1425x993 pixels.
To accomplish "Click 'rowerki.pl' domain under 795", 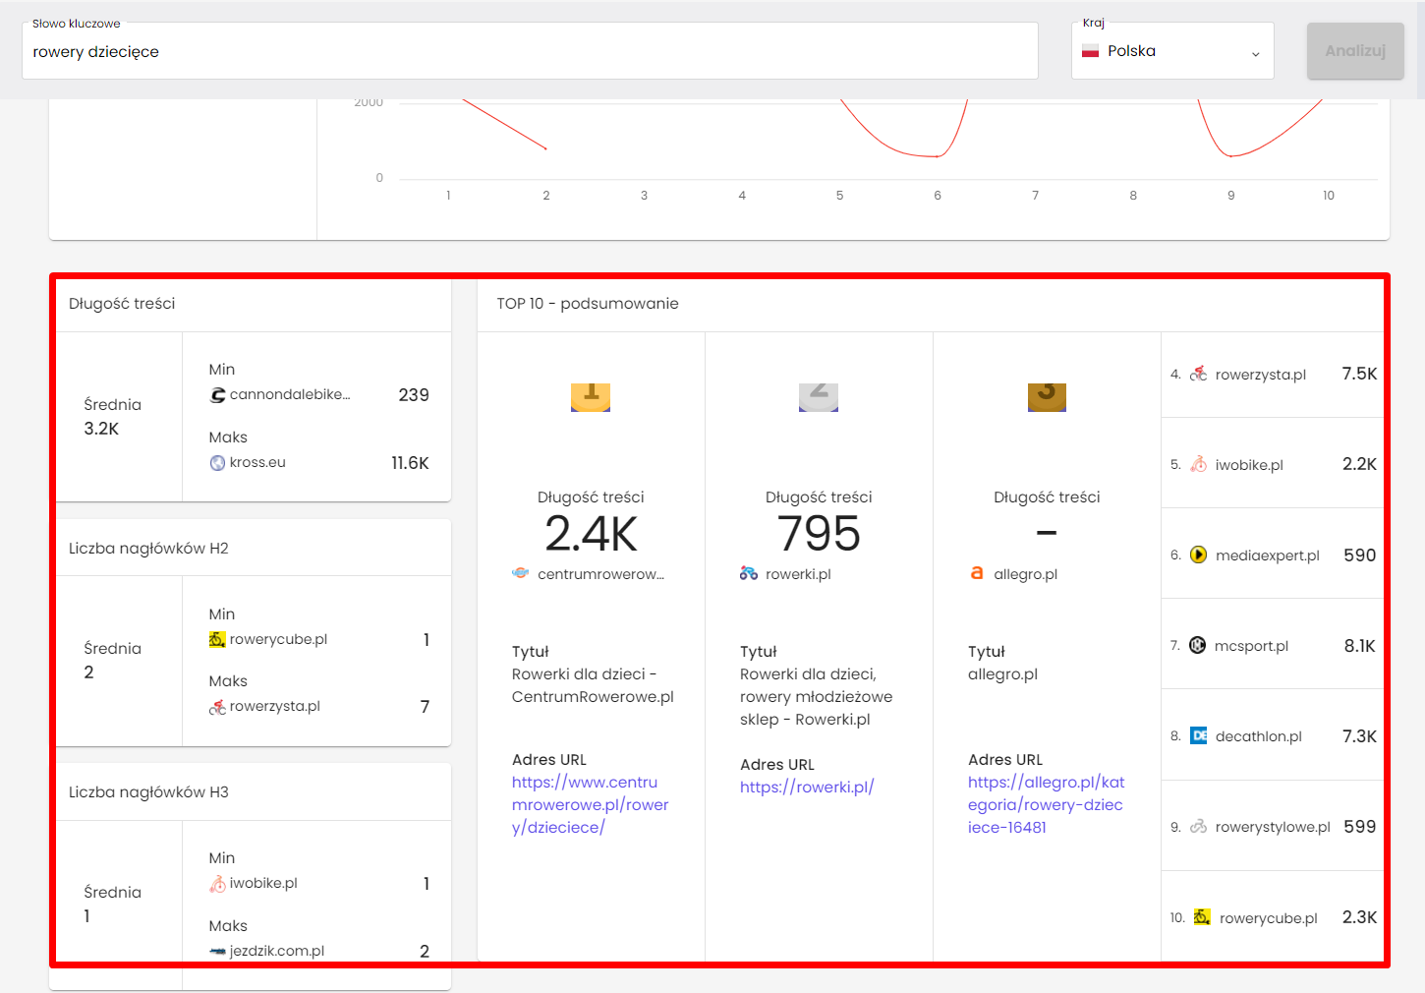I will point(798,574).
